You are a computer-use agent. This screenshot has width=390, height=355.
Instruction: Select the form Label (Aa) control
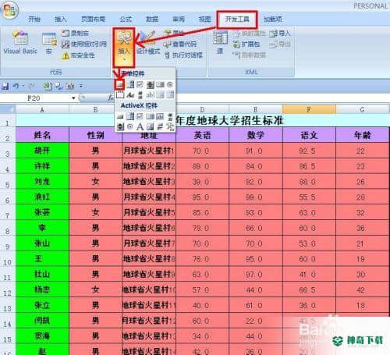130,95
